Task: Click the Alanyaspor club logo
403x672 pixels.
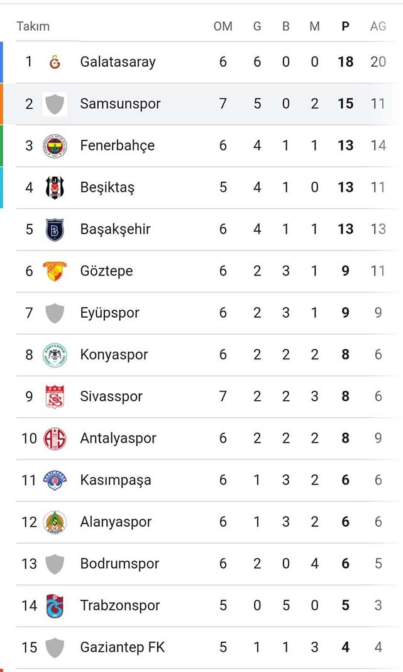Action: 55,522
